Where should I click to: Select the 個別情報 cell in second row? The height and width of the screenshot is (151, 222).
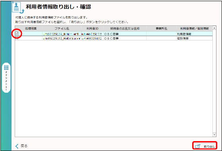point(194,38)
